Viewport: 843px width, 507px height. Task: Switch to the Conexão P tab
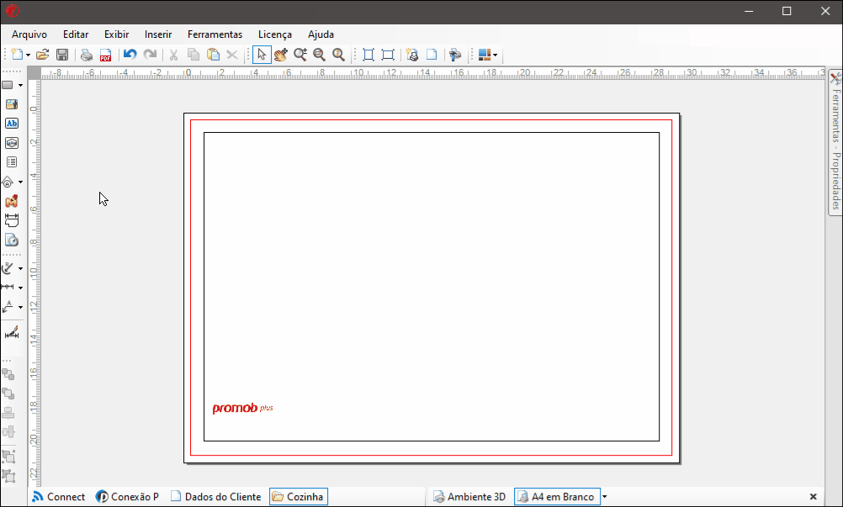127,497
